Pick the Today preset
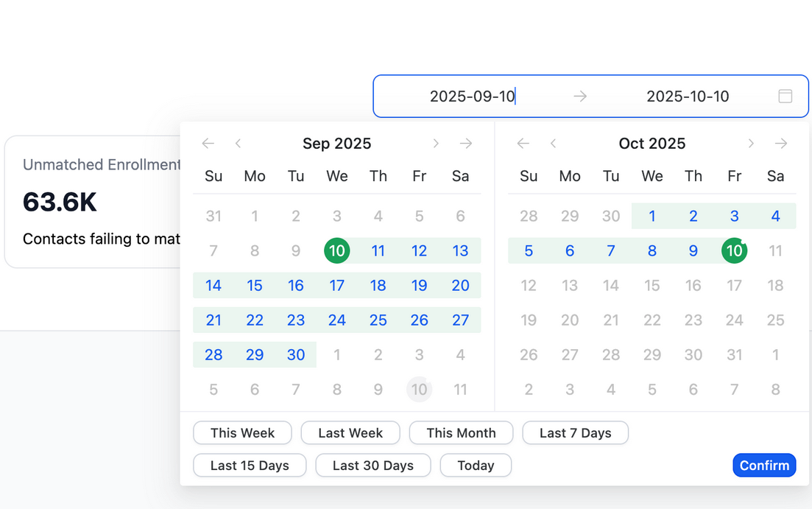The image size is (812, 509). (x=476, y=466)
